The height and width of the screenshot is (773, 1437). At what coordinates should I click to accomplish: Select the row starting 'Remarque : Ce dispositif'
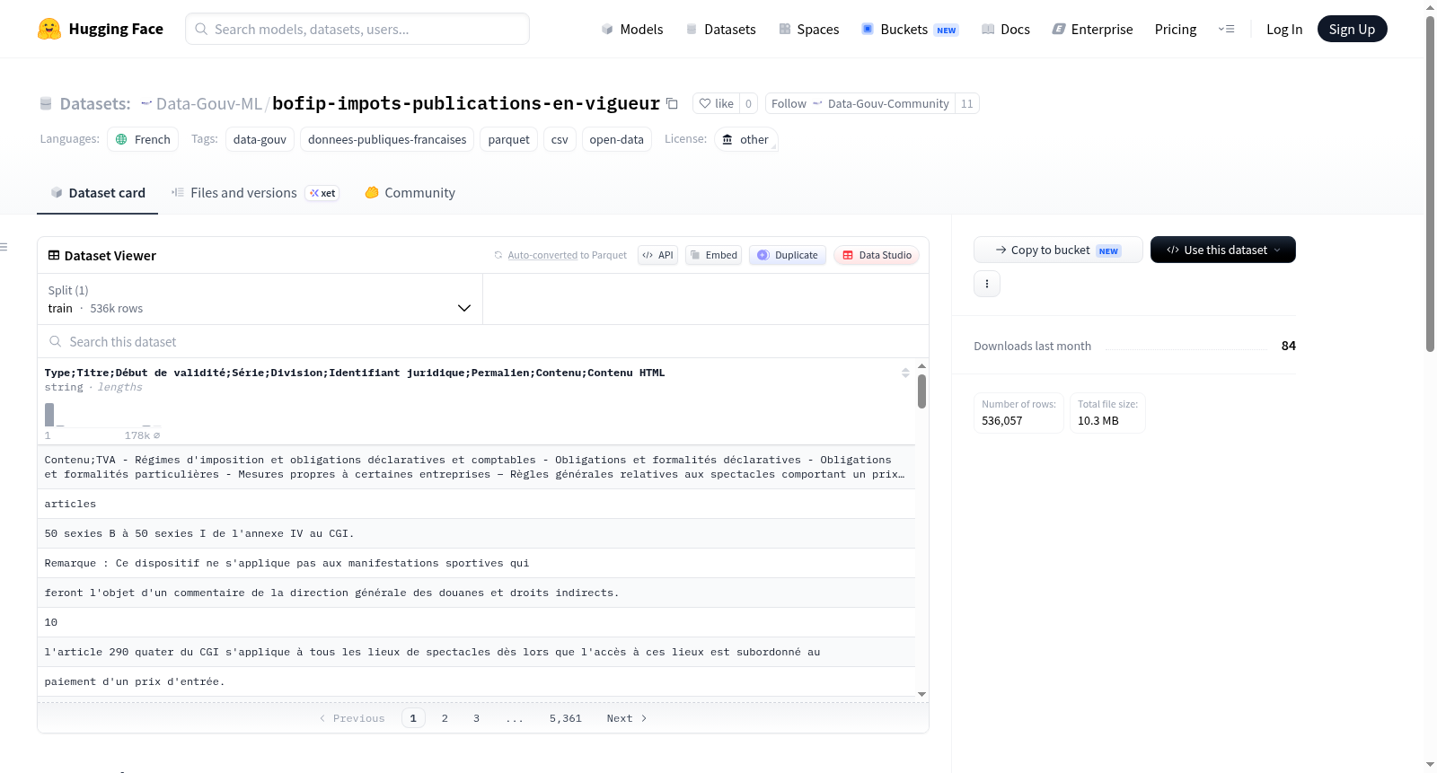tap(476, 563)
